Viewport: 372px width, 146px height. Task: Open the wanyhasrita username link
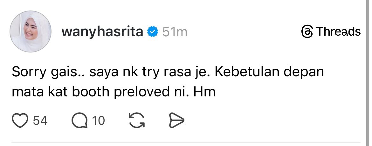tap(102, 32)
